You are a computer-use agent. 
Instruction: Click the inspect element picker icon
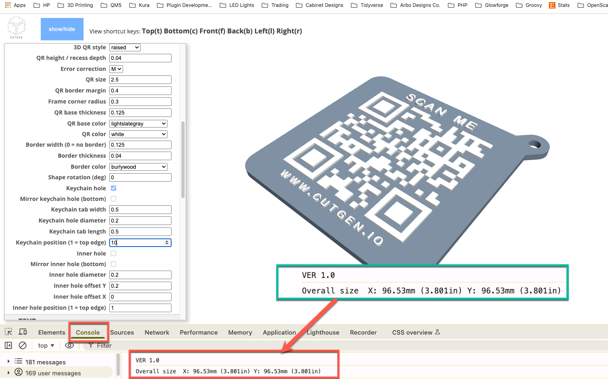[9, 332]
